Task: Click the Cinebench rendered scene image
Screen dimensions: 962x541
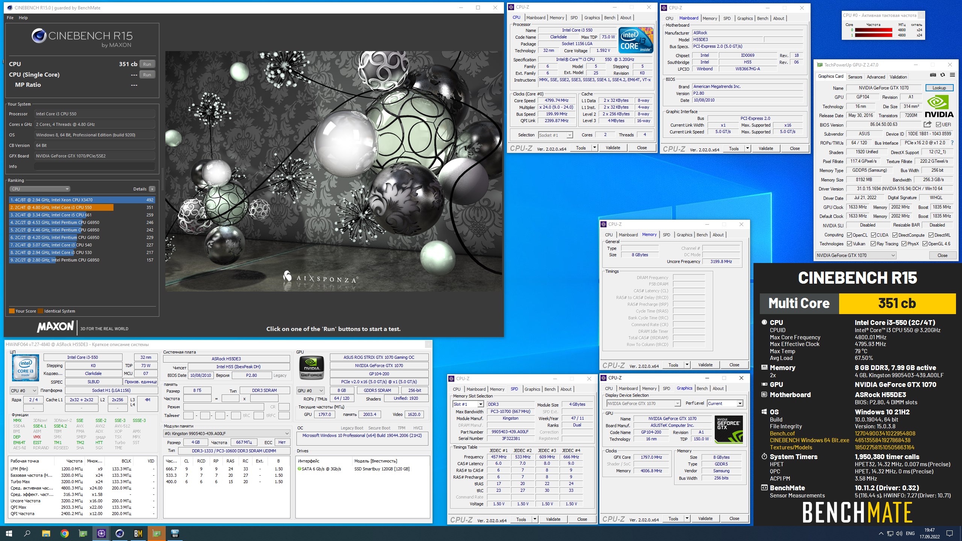Action: coord(333,171)
